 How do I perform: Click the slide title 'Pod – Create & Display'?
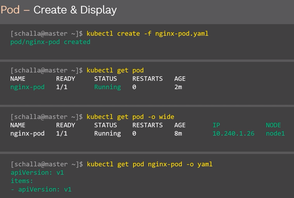tap(59, 10)
